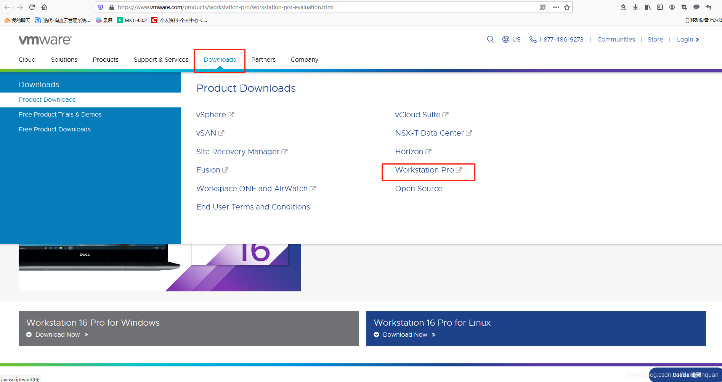Download Now for Workstation 16 Pro Windows
Viewport: 722px width, 382px height.
(x=57, y=334)
